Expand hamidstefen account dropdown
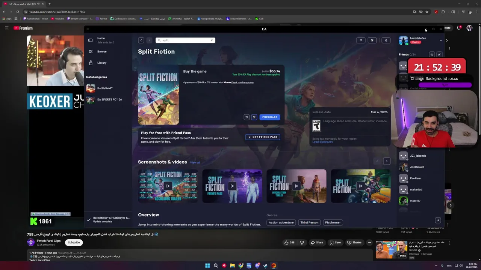This screenshot has height=270, width=481. click(441, 40)
